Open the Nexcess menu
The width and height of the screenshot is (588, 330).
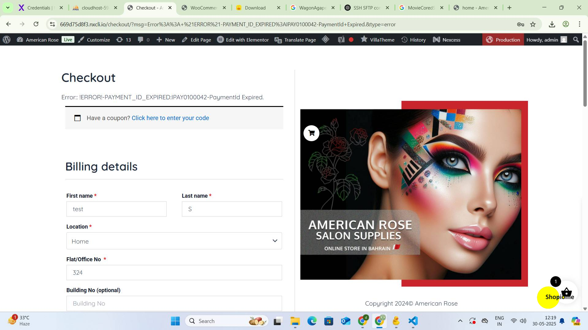coord(447,40)
